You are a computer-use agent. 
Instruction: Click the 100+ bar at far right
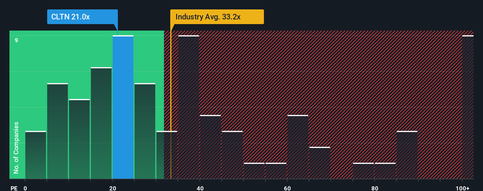(x=468, y=107)
